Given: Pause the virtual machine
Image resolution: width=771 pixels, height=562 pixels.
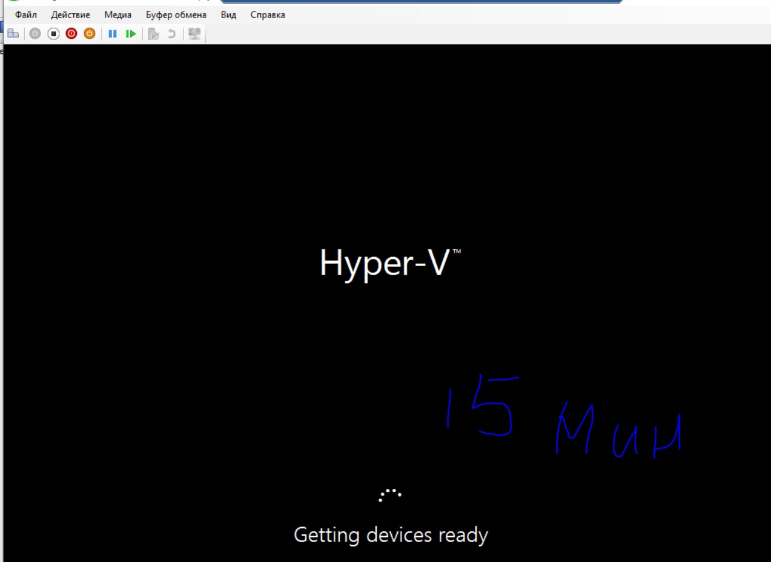Looking at the screenshot, I should coord(112,34).
